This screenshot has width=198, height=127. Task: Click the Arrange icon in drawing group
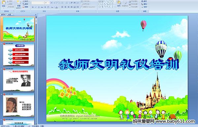119,4
